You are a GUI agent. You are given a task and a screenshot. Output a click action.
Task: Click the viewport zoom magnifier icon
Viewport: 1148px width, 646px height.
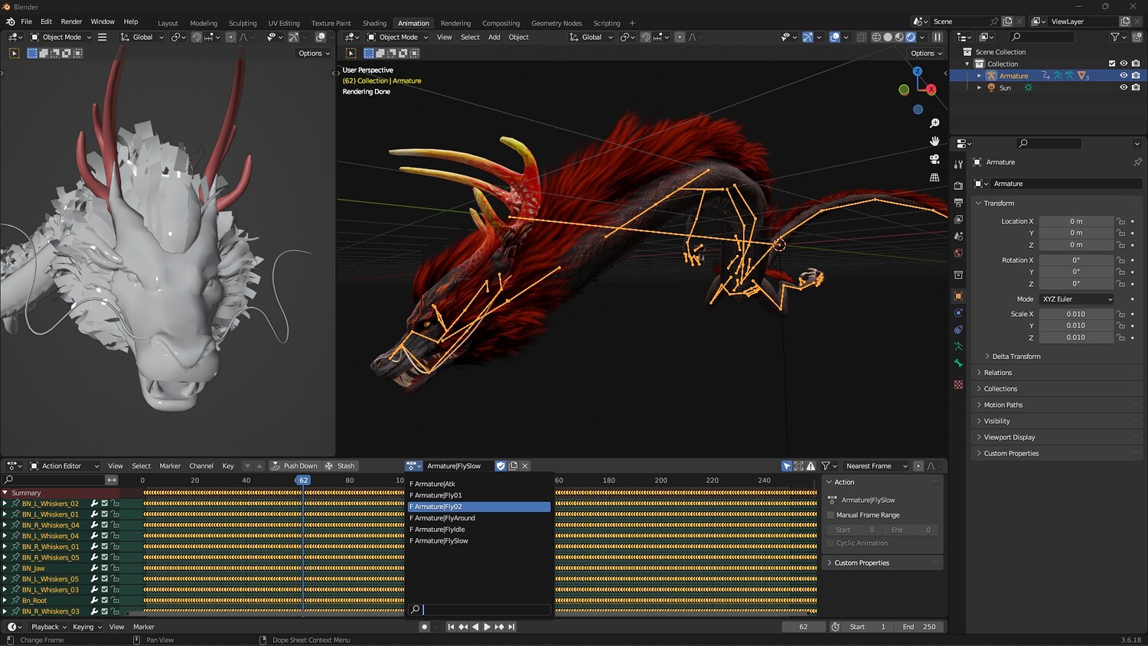tap(934, 123)
